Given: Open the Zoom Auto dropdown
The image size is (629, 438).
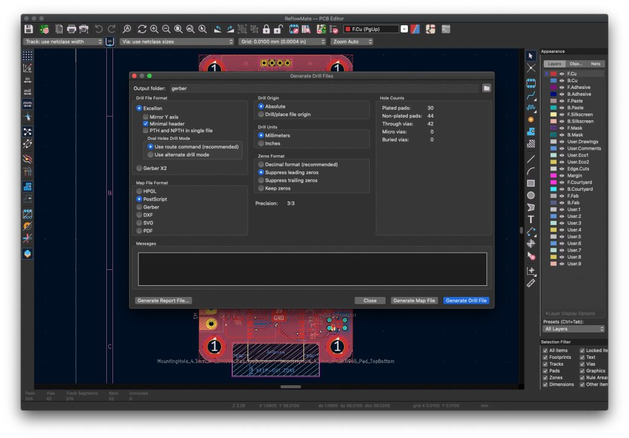Looking at the screenshot, I should pyautogui.click(x=351, y=42).
